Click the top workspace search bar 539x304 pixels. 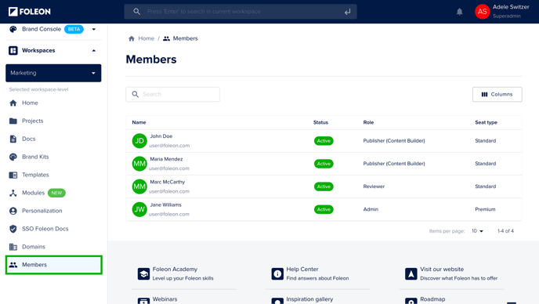coord(241,12)
